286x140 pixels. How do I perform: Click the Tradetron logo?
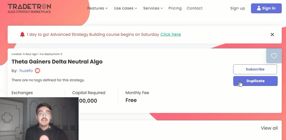[x=29, y=8]
